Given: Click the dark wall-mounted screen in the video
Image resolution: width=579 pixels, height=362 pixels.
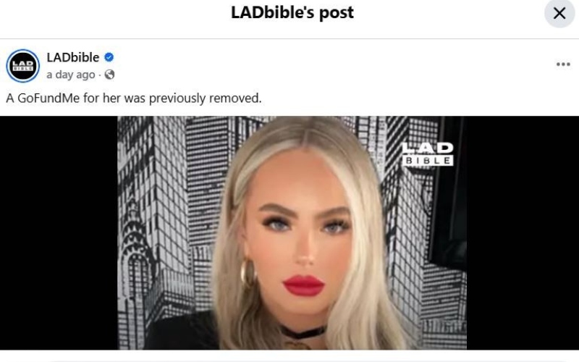Looking at the screenshot, I should click(x=447, y=192).
